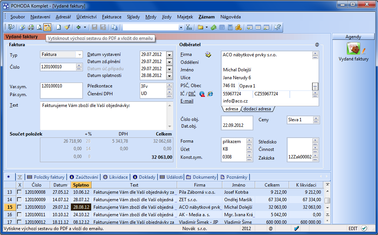This screenshot has height=235, width=378.
Task: Click the E-mail link label
Action: coord(187,101)
